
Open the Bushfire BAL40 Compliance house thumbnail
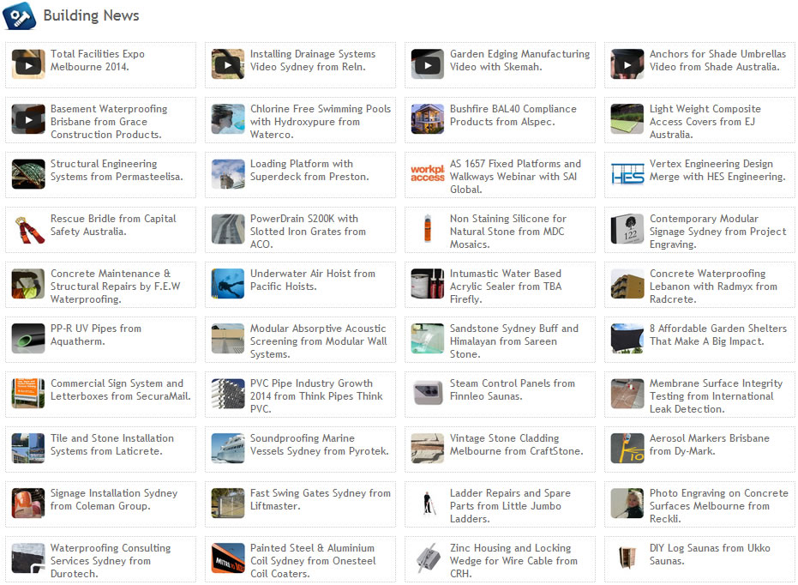click(x=428, y=119)
